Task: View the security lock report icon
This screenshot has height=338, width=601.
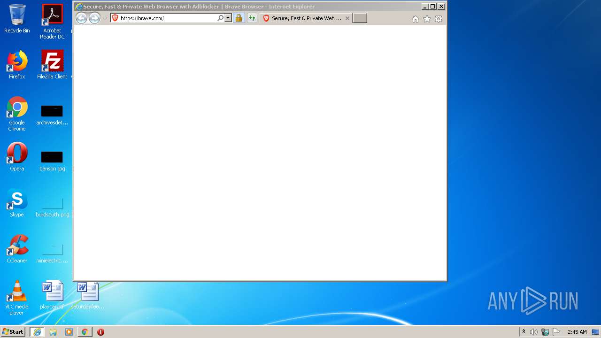Action: [239, 18]
